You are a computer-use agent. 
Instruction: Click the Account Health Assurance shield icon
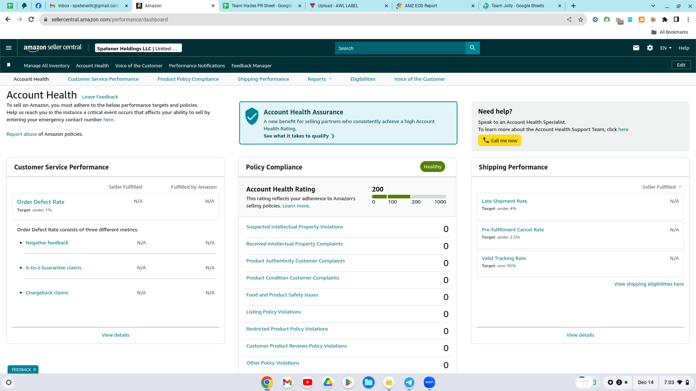coord(252,116)
